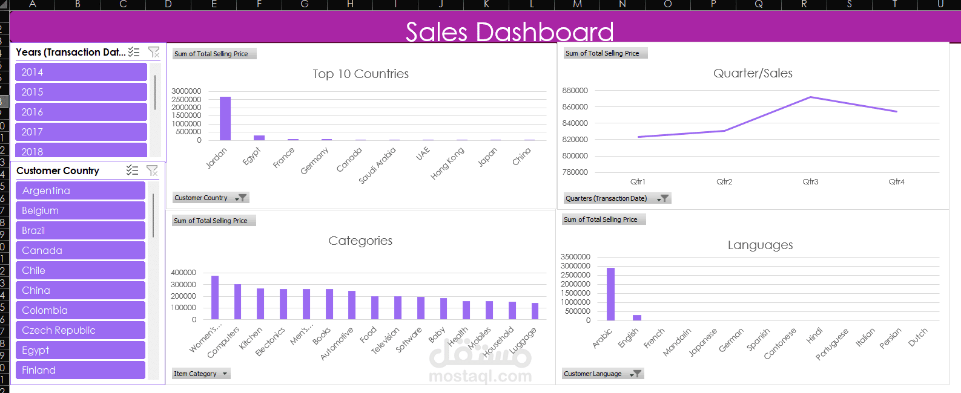Select year 2015 in slicer
The image size is (961, 393).
(x=81, y=92)
